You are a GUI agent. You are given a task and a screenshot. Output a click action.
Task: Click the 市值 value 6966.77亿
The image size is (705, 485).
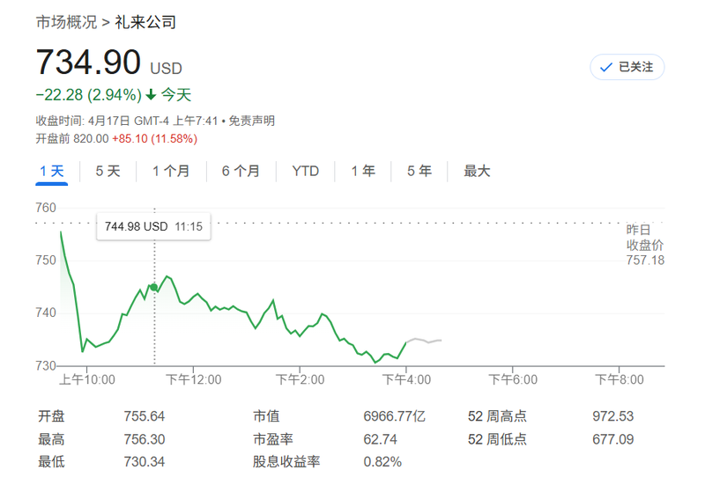click(394, 416)
